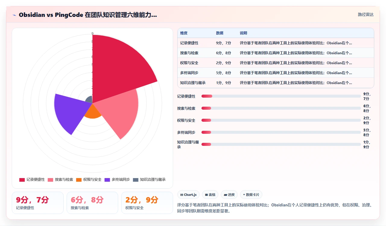Toggle the 权限与安全 legend swatch

79,180
